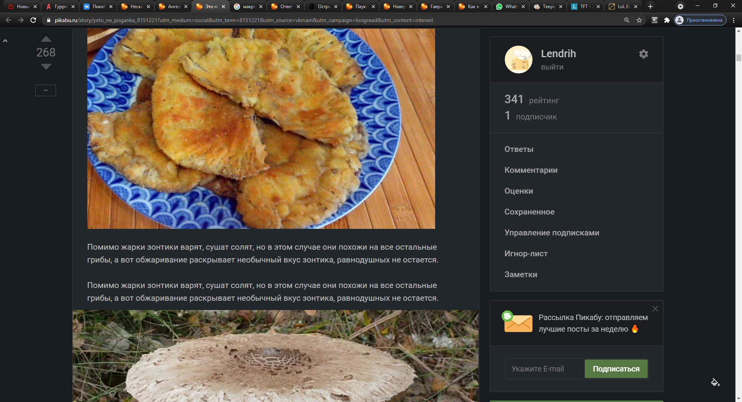
Task: Reload the page
Action: (x=33, y=20)
